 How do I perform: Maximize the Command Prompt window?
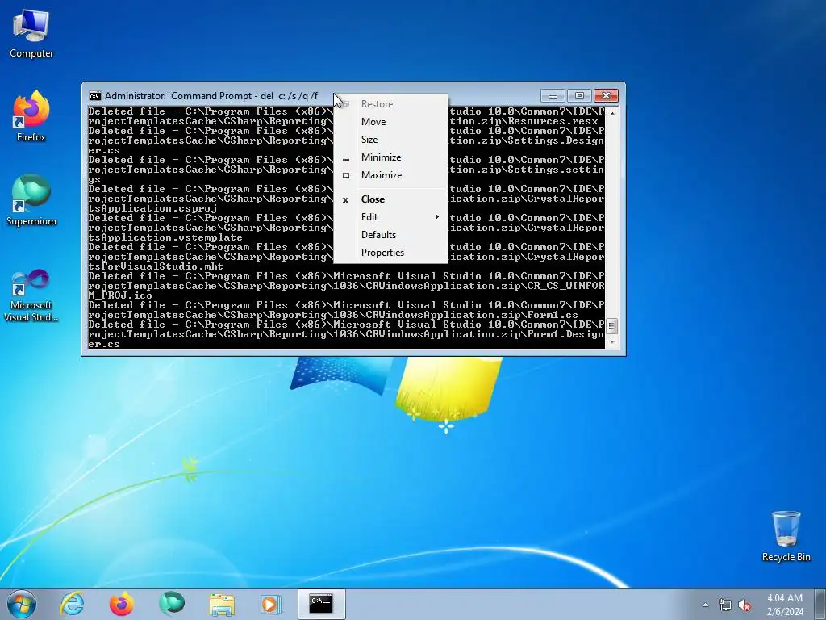pos(579,96)
